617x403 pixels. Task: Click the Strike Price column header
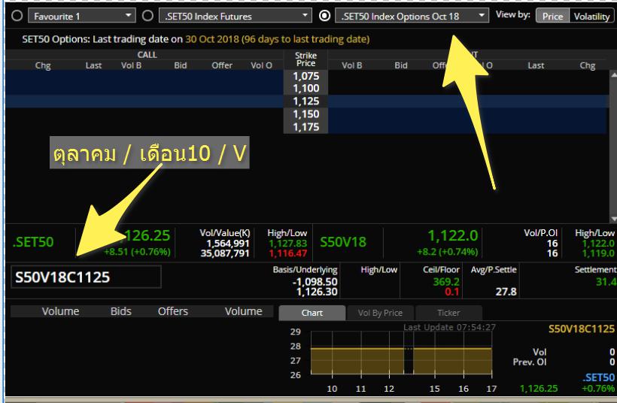(x=305, y=59)
